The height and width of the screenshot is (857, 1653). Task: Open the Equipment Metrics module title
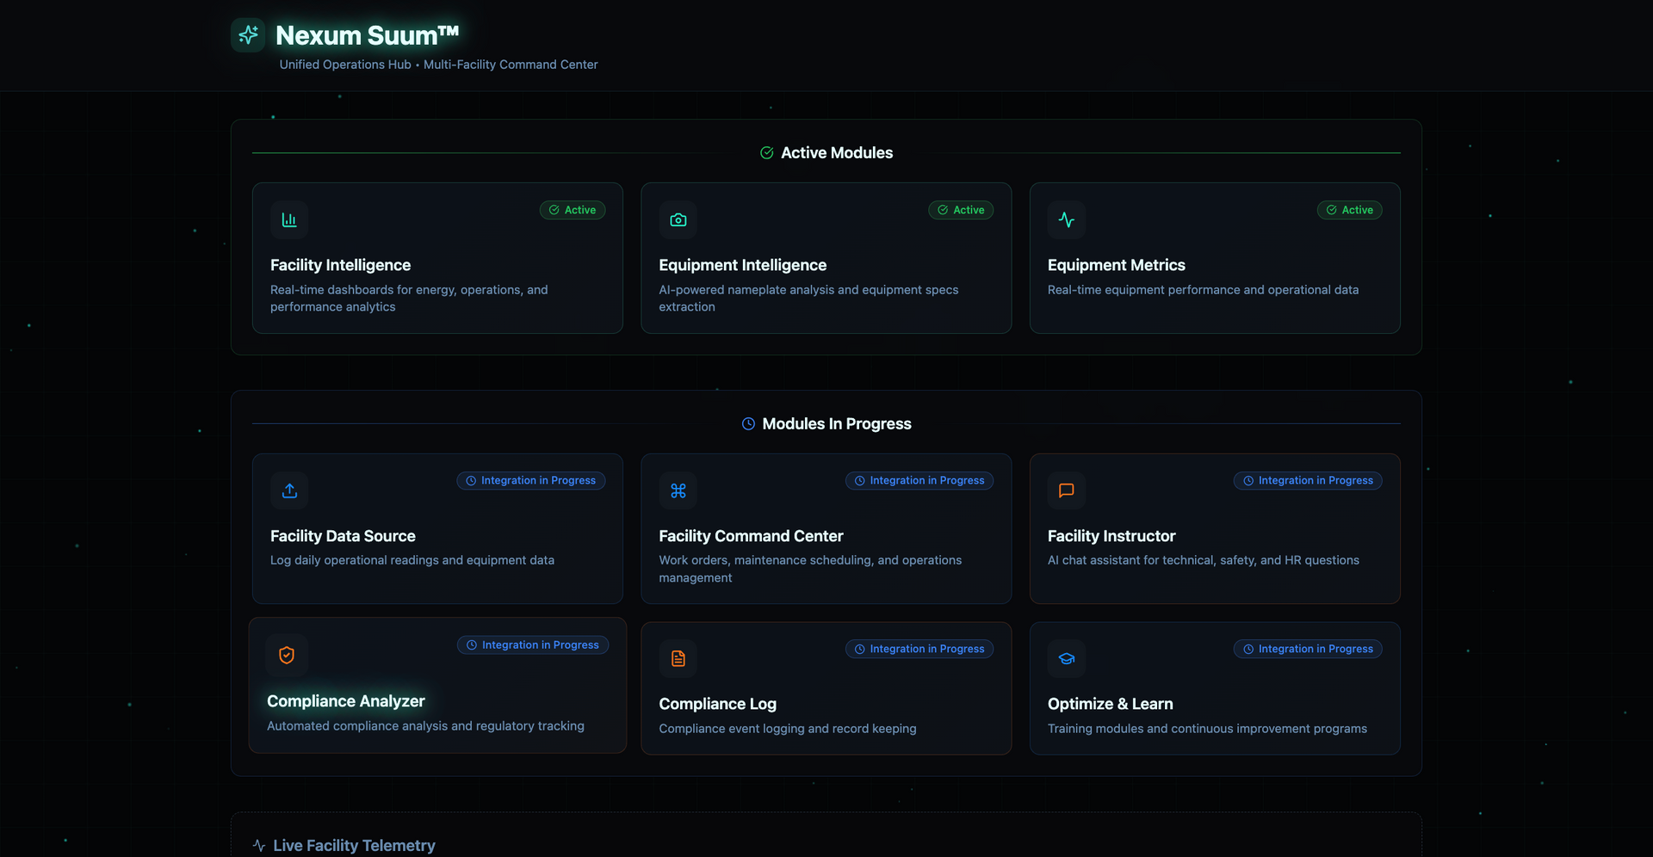1116,265
